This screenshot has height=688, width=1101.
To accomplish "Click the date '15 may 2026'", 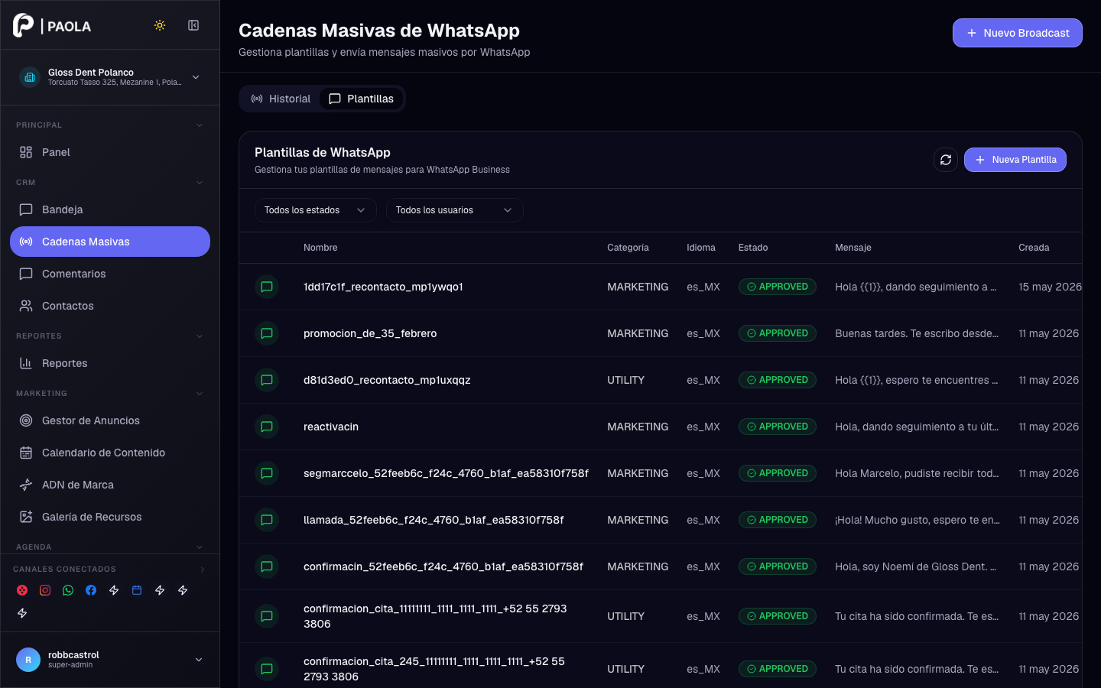I will (x=1050, y=287).
